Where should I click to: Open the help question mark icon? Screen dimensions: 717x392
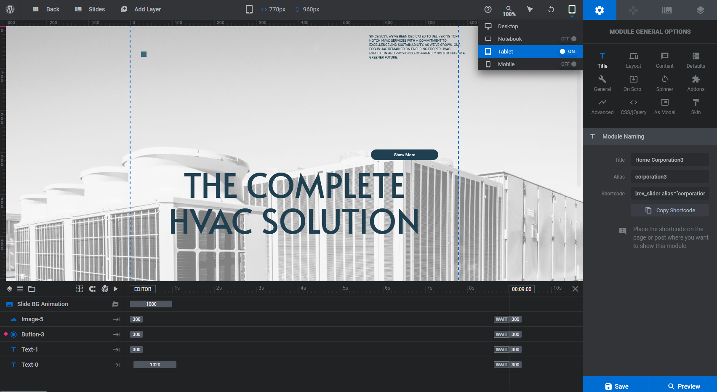click(488, 9)
